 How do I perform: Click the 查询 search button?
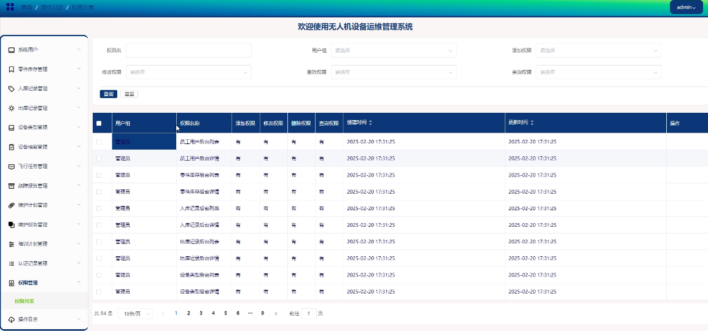point(108,94)
